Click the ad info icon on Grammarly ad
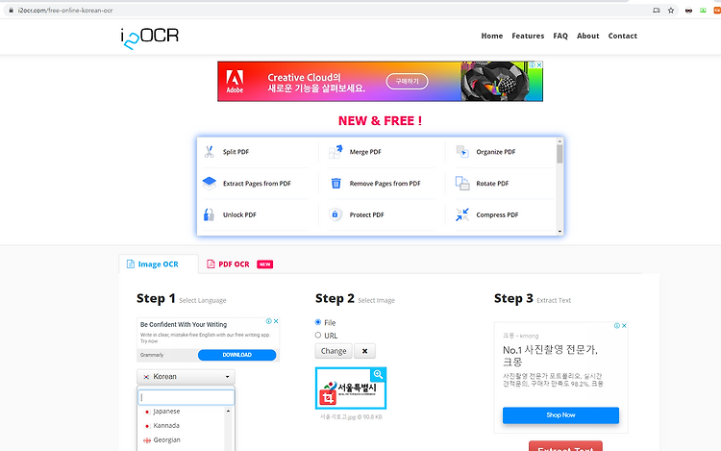721x451 pixels. [x=268, y=321]
